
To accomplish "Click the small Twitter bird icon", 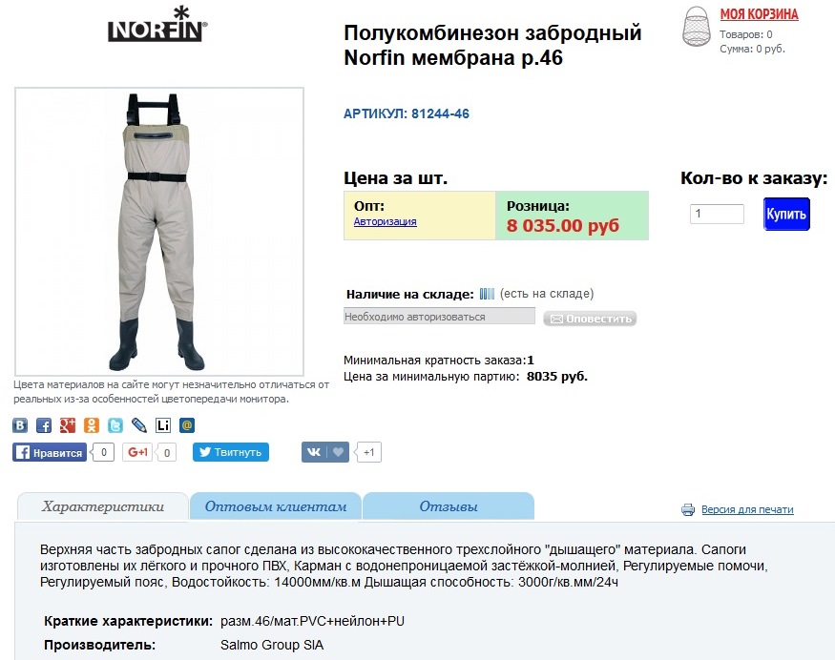I will (115, 425).
